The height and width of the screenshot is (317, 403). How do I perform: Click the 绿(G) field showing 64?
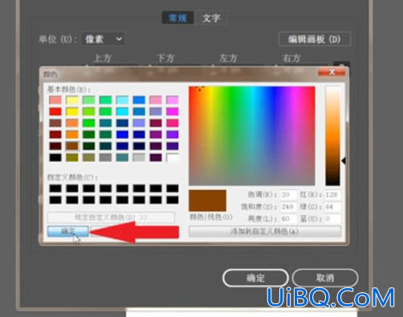tap(332, 207)
